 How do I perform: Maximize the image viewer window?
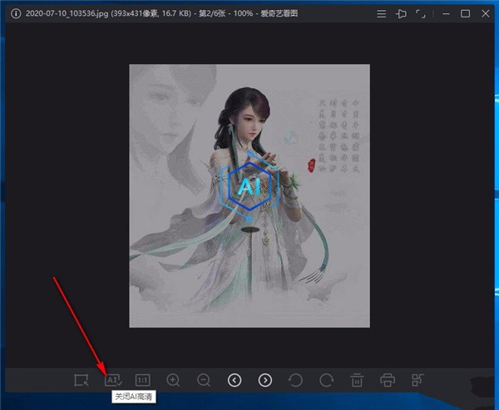(465, 13)
